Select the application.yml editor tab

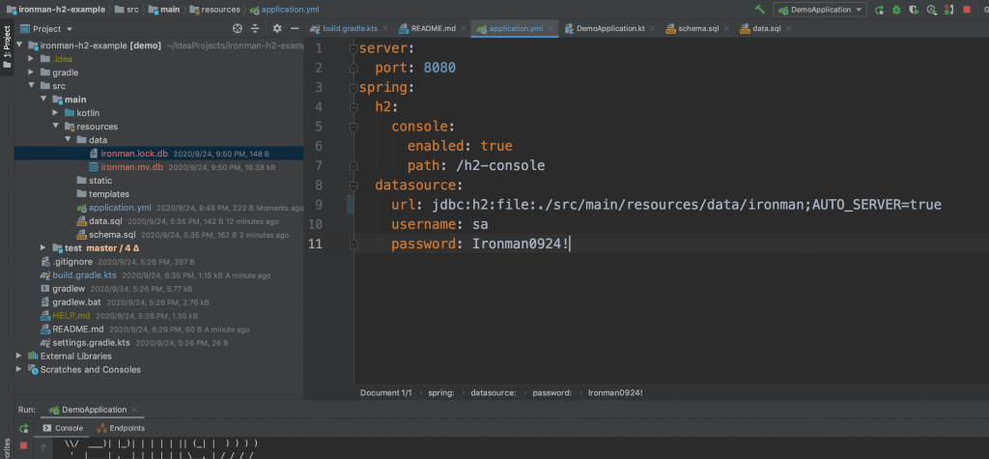tap(516, 28)
